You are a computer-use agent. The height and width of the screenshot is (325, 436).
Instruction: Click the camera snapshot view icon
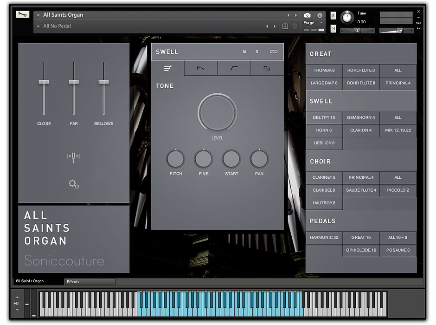click(307, 15)
